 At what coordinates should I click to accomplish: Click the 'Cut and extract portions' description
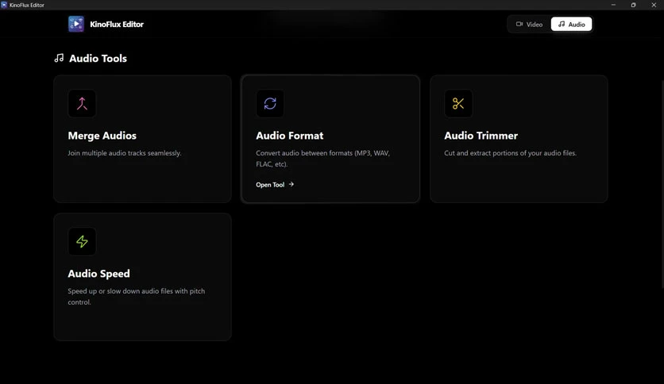pos(510,153)
